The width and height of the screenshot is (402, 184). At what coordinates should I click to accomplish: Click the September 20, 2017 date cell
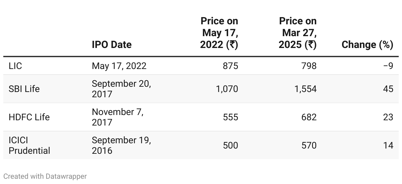tap(121, 89)
